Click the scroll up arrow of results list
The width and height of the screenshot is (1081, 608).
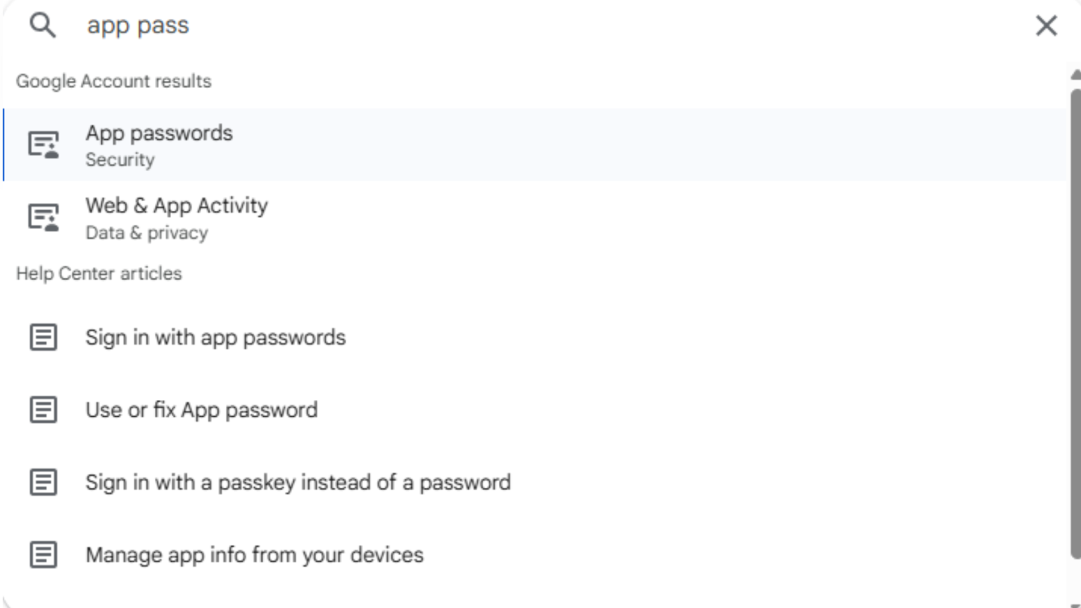pyautogui.click(x=1075, y=74)
